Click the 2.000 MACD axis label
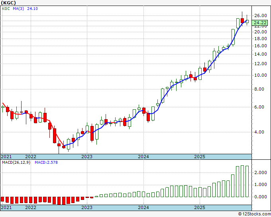The height and width of the screenshot is (217, 271). [261, 172]
